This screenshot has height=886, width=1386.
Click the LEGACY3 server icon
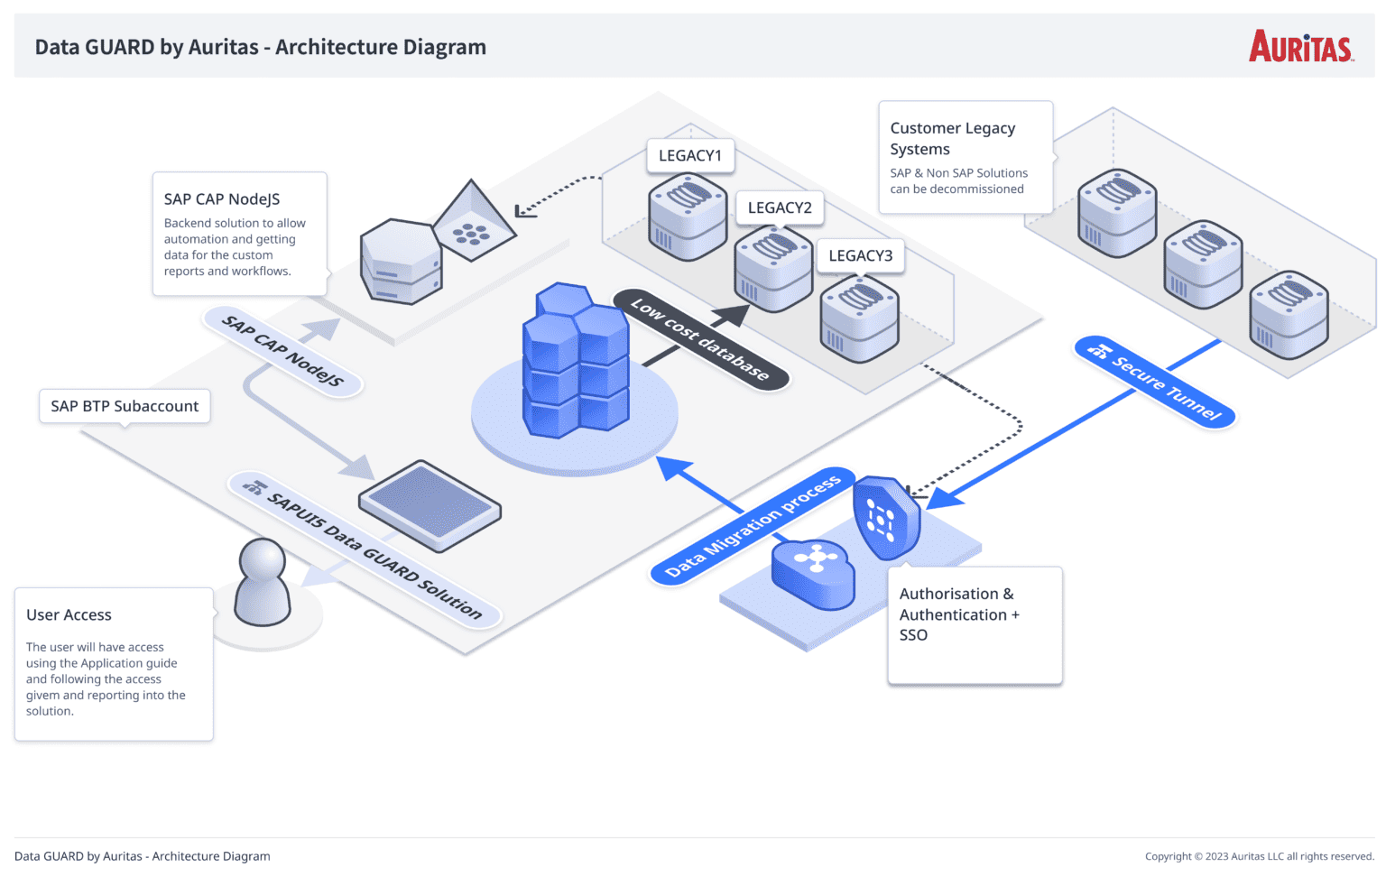click(858, 316)
